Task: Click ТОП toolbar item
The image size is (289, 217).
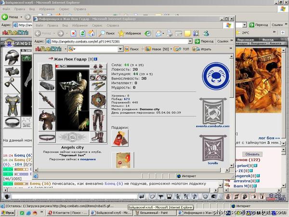Action: point(182,49)
